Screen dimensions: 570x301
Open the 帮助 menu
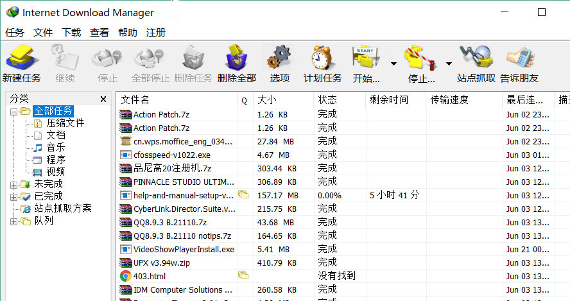pos(128,32)
